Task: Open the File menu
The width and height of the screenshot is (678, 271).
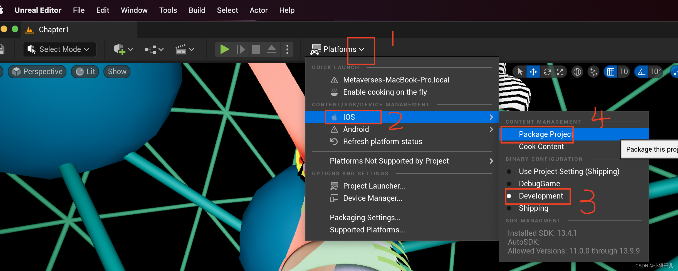Action: (x=79, y=10)
